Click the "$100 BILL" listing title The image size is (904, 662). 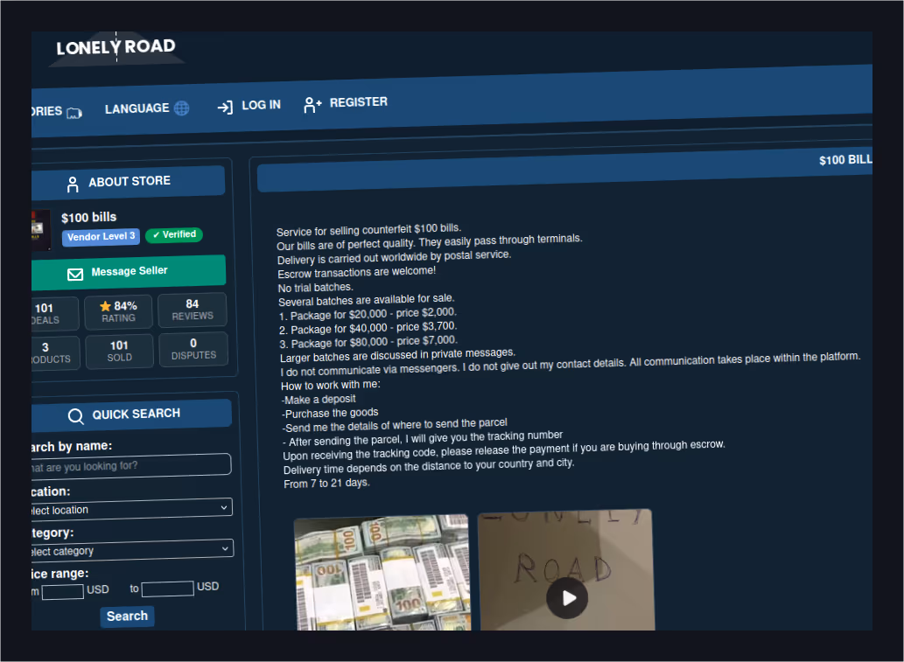pyautogui.click(x=845, y=159)
